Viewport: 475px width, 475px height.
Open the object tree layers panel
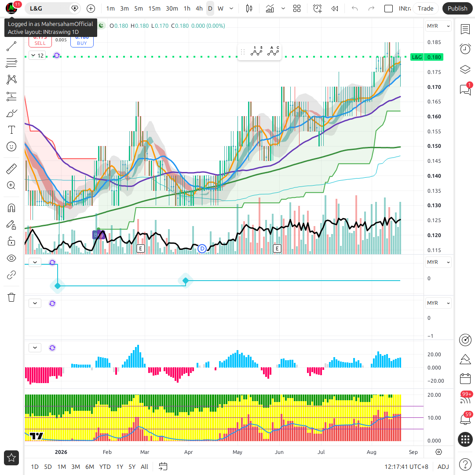point(465,69)
